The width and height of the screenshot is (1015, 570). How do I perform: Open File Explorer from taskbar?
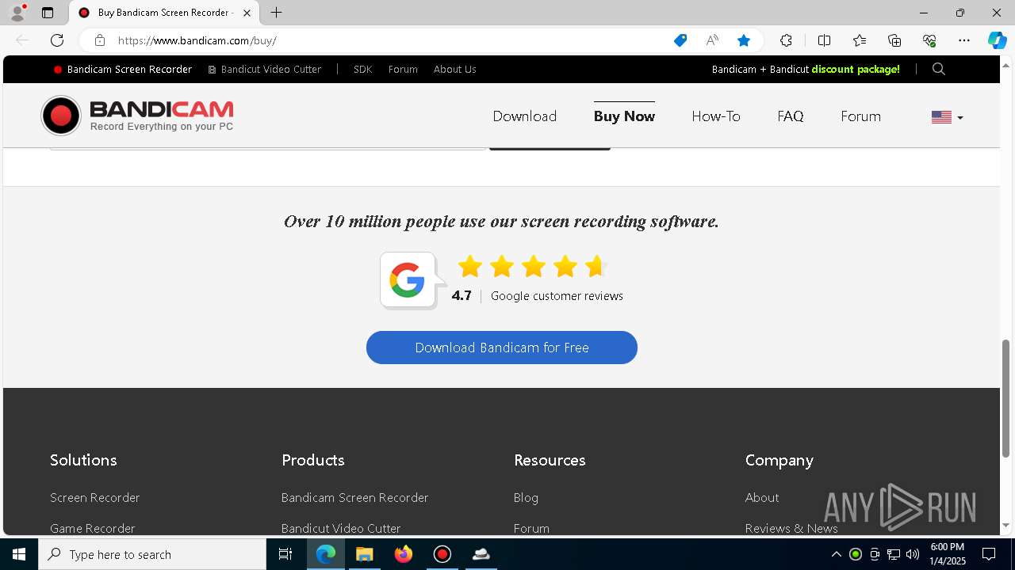point(364,554)
